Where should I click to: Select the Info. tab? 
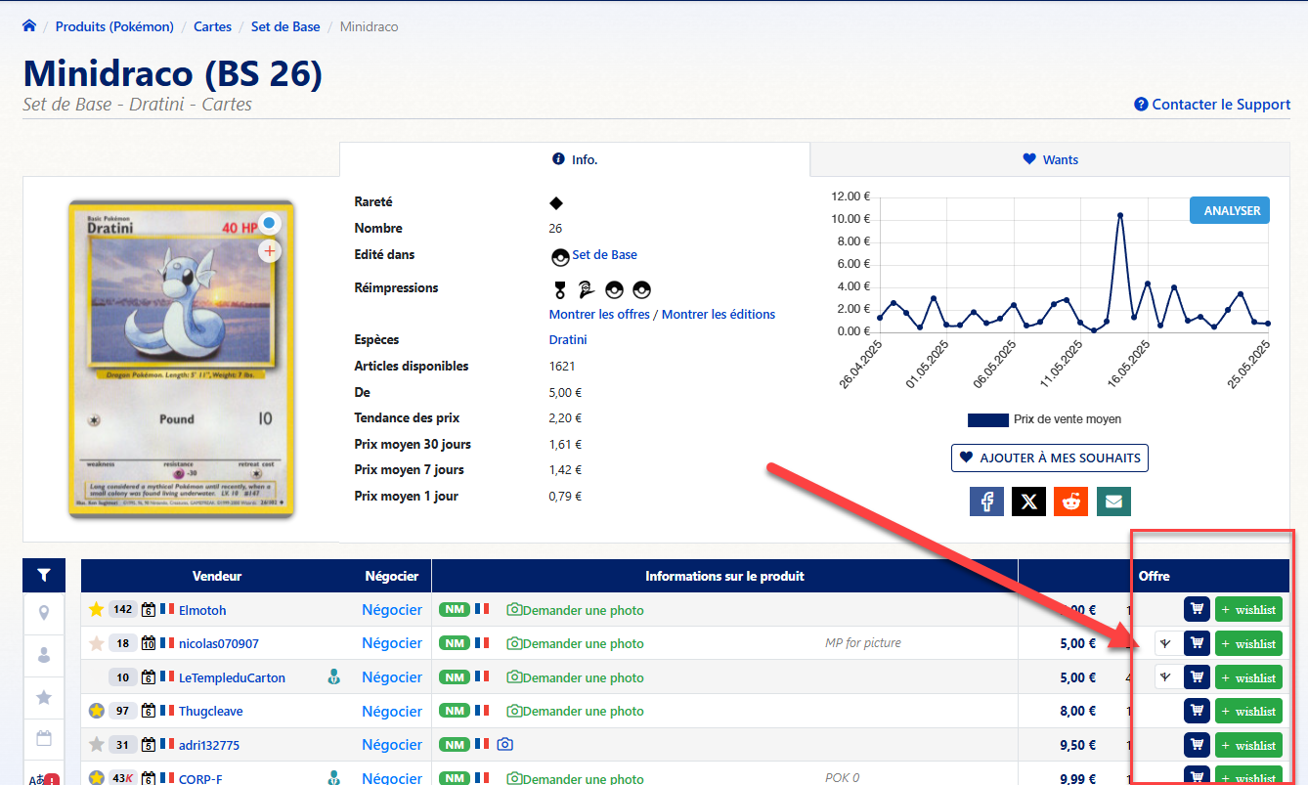[x=575, y=159]
